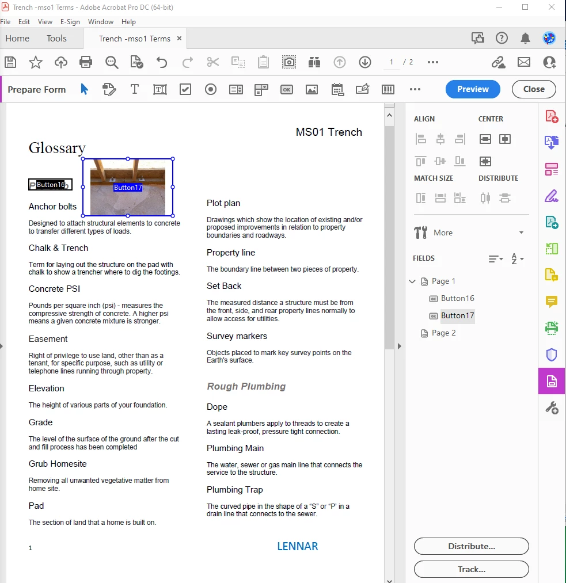This screenshot has width=566, height=583.
Task: Print the document
Action: point(86,62)
